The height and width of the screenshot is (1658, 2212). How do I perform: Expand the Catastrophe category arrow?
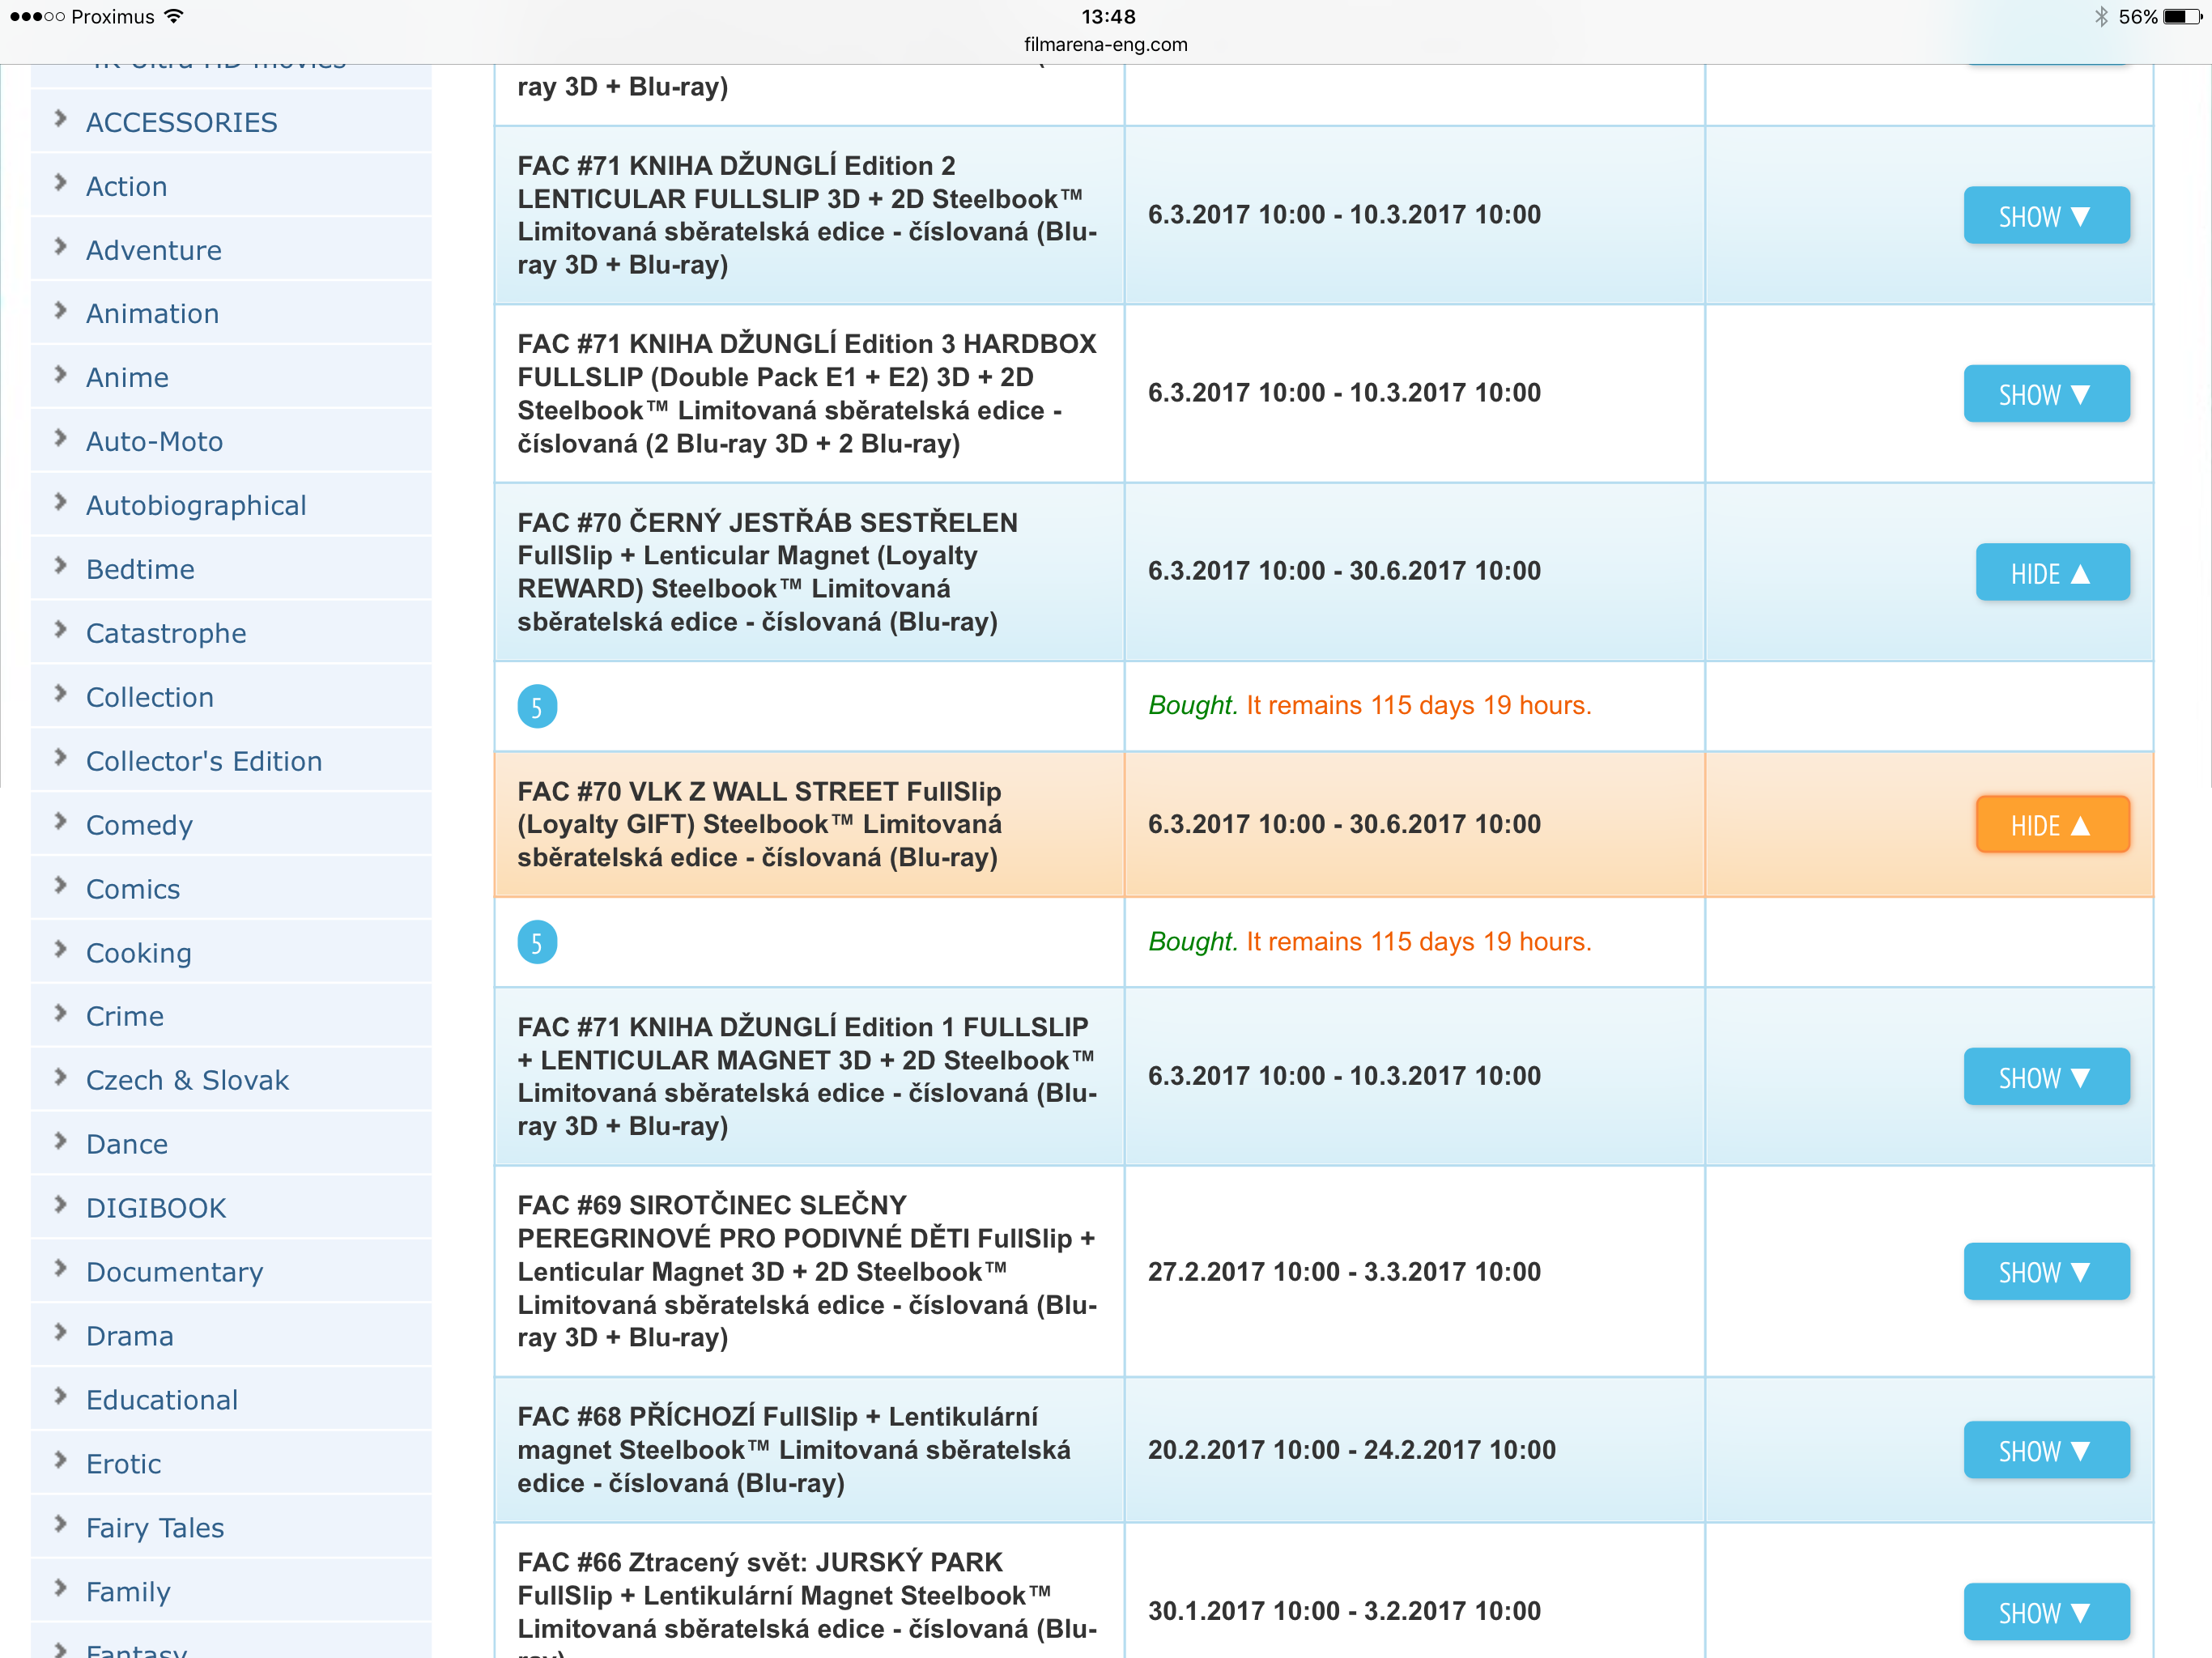click(61, 629)
